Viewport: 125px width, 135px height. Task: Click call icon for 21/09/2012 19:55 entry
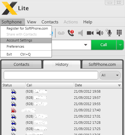14,104
